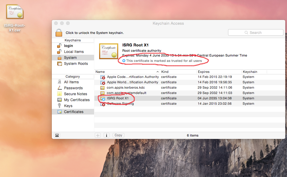Click the expiry date 14 Jan 2015 23:02:56

(x=215, y=104)
